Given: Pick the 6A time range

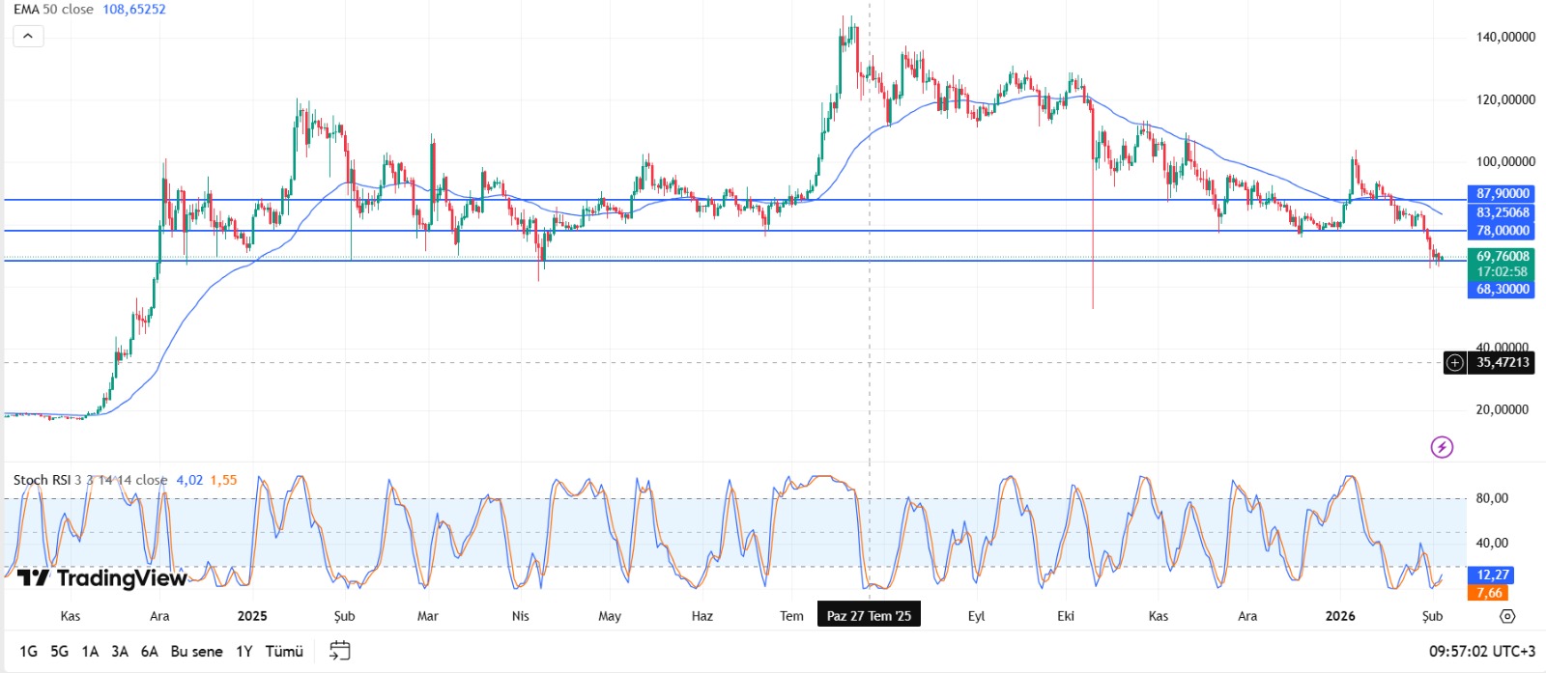Looking at the screenshot, I should (x=149, y=652).
